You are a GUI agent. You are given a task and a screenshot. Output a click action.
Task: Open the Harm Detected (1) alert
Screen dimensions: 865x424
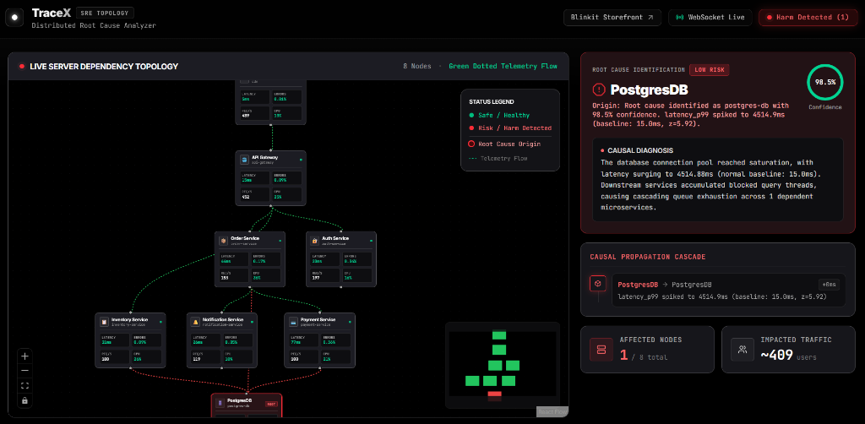pos(808,17)
